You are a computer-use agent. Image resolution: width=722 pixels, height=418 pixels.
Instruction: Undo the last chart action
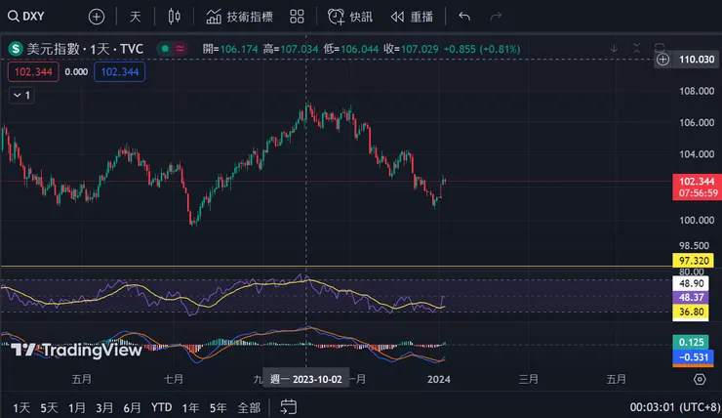[x=464, y=17]
